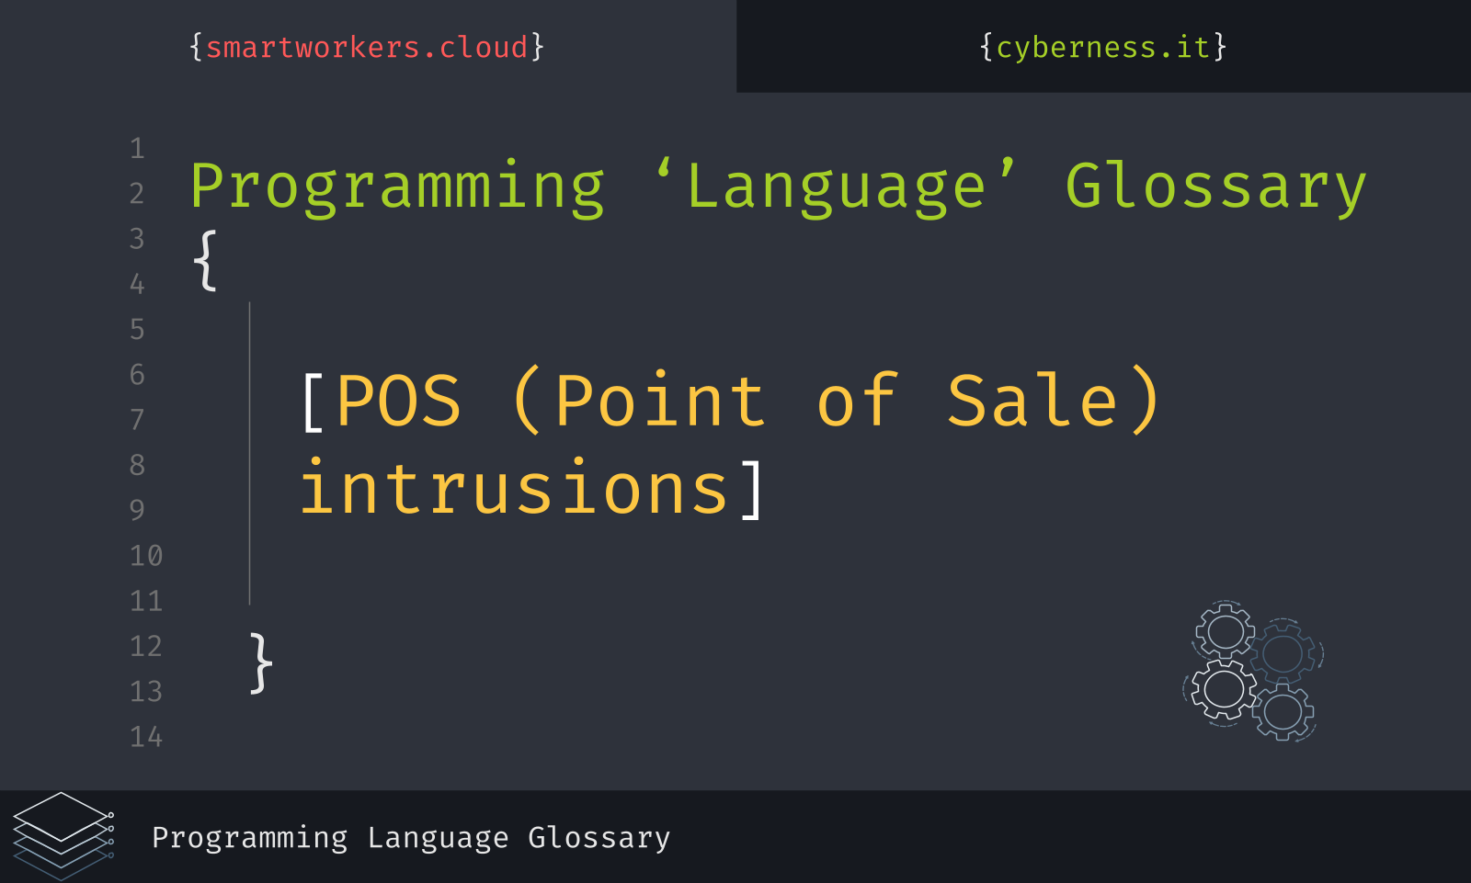
Task: Click the '[POS (Point of Sale)' line
Action: (732, 401)
